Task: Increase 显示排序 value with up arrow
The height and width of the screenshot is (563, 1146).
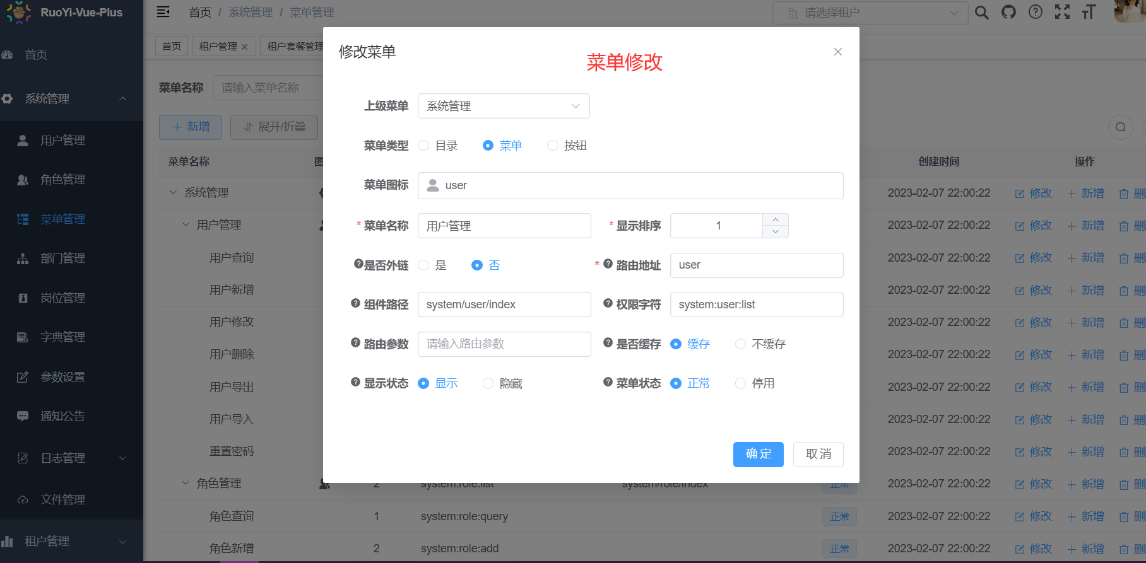Action: [776, 219]
